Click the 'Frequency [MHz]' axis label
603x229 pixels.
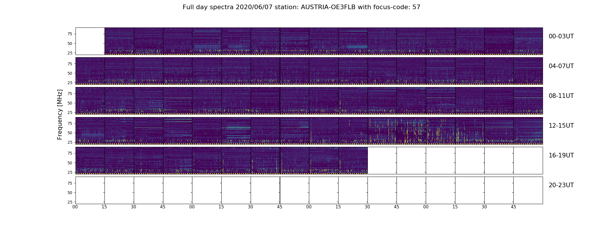point(60,115)
